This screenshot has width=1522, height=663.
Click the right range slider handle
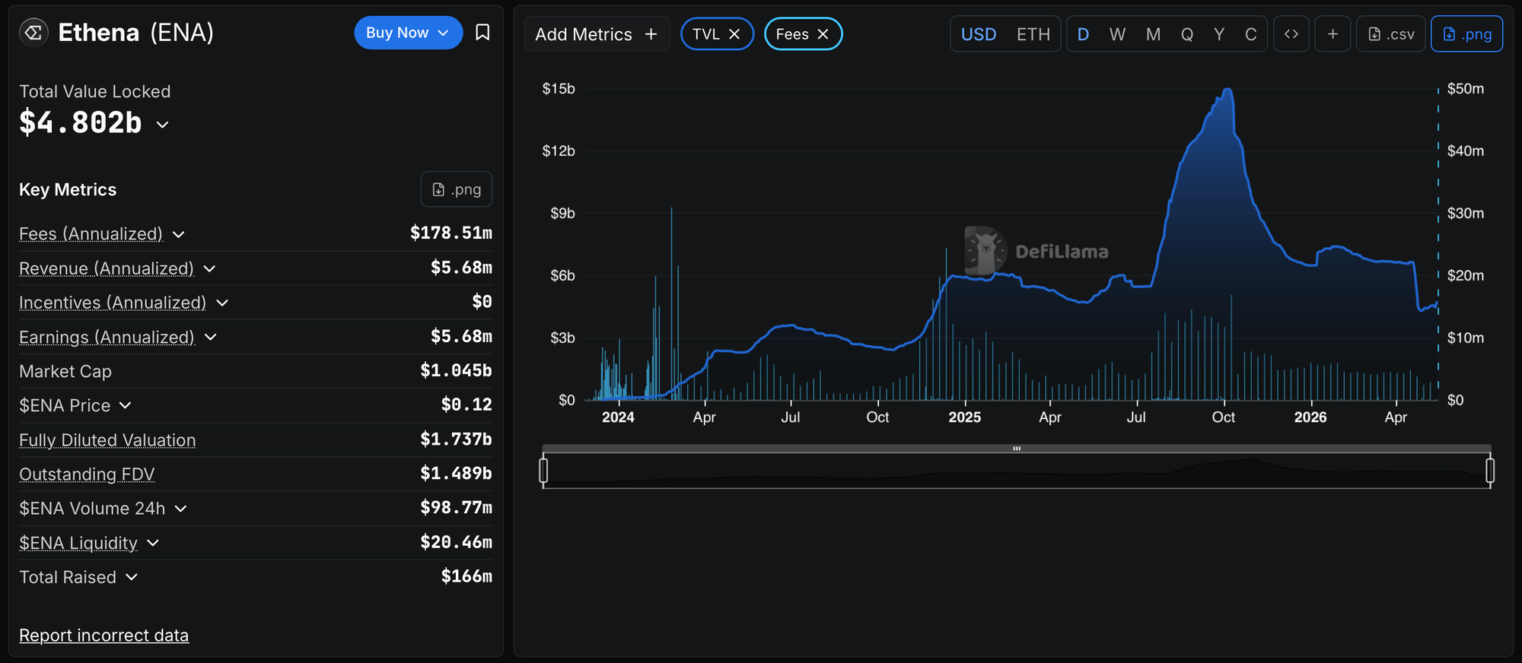tap(1490, 470)
